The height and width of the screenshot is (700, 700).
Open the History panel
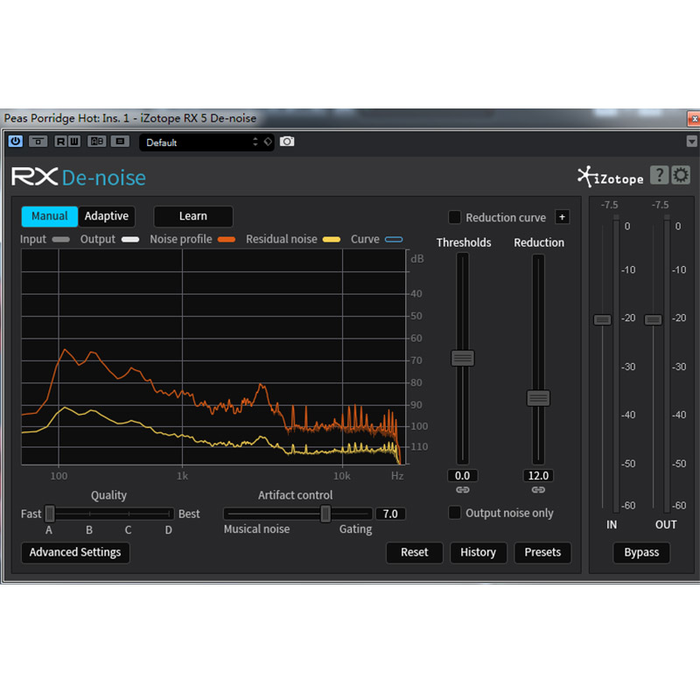pos(478,553)
